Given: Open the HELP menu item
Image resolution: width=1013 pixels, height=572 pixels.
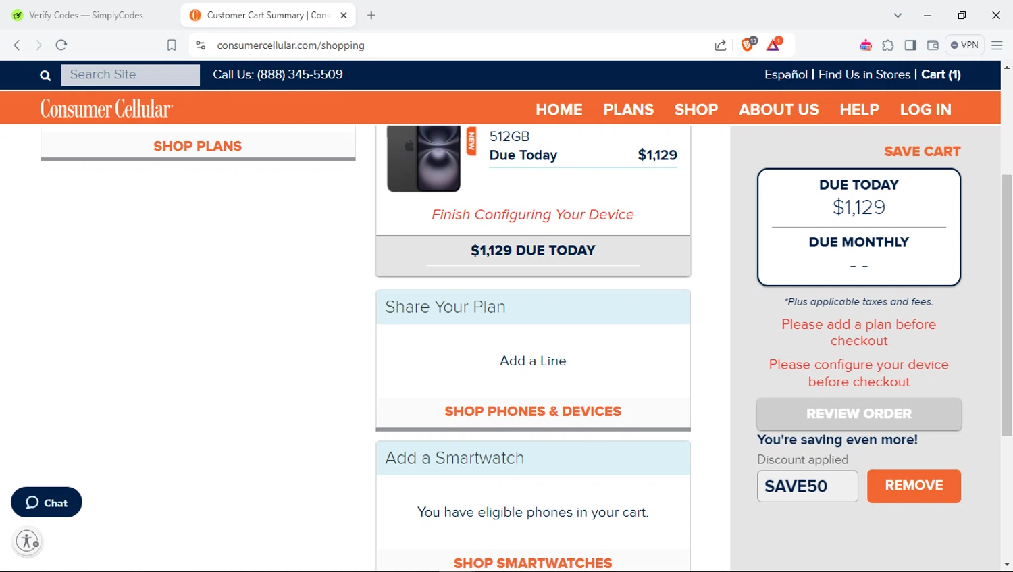Looking at the screenshot, I should click(x=860, y=109).
